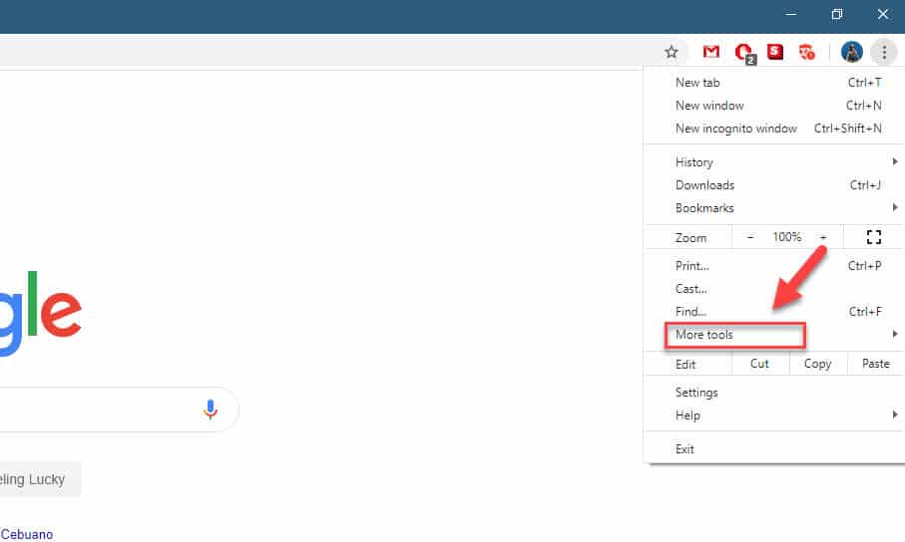Minimize the Chrome window
Image resolution: width=905 pixels, height=542 pixels.
791,14
